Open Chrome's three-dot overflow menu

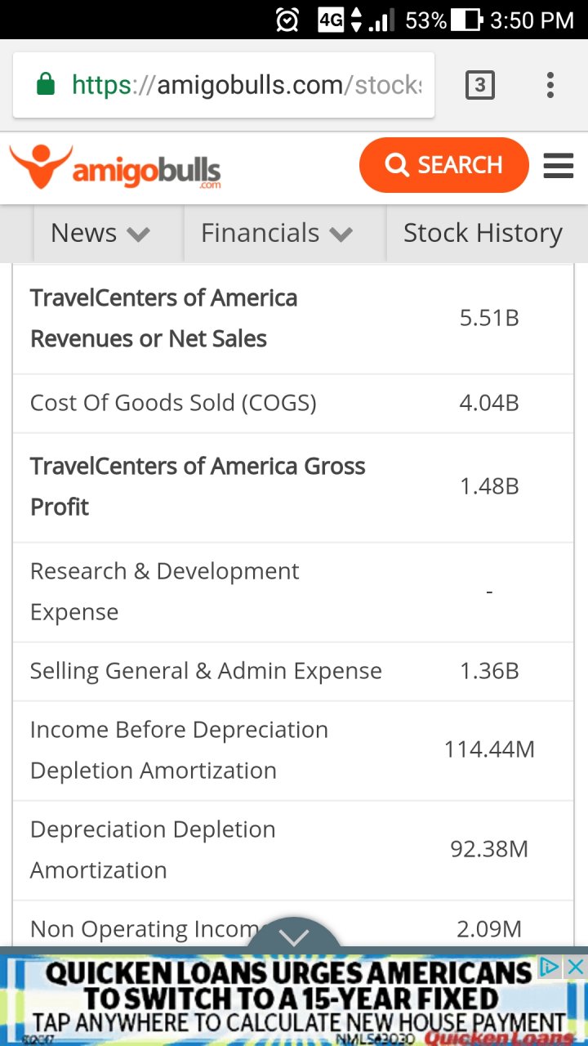point(550,85)
